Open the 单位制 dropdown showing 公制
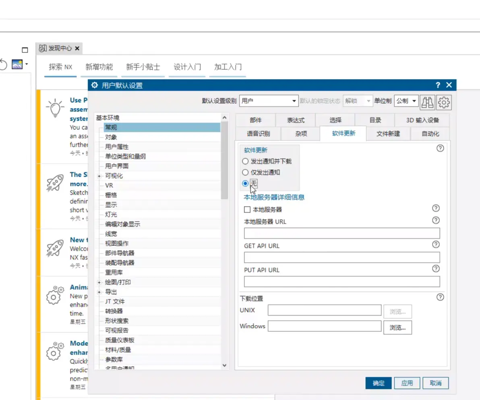 coord(406,101)
